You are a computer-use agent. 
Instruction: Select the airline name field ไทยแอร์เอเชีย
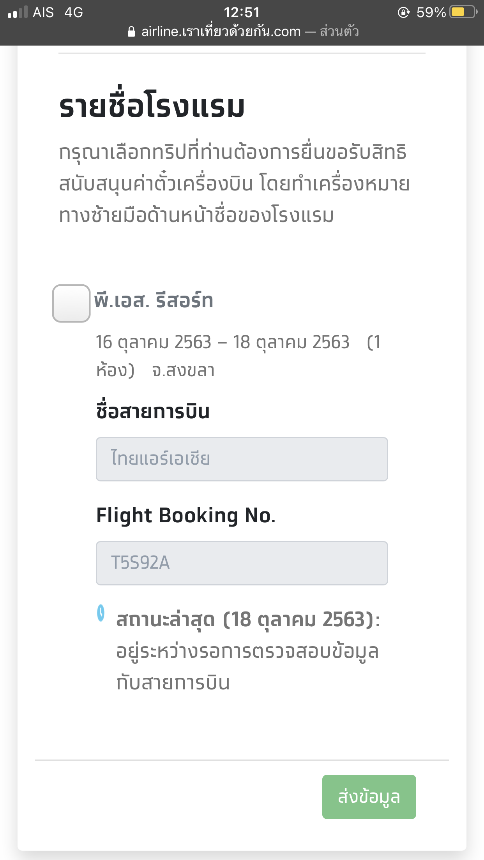(x=242, y=459)
